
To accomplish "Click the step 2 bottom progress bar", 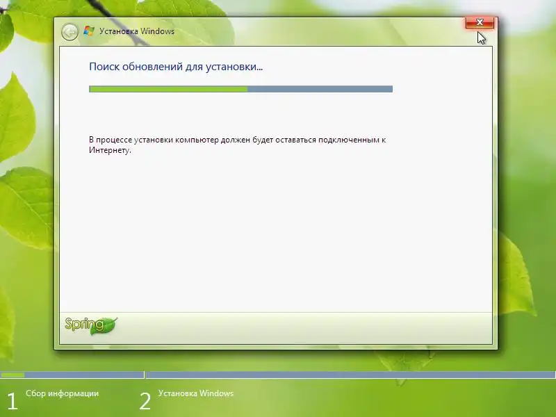I will (351, 375).
